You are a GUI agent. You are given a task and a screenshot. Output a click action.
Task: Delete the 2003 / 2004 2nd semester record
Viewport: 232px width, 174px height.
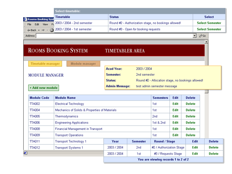pyautogui.click(x=213, y=148)
